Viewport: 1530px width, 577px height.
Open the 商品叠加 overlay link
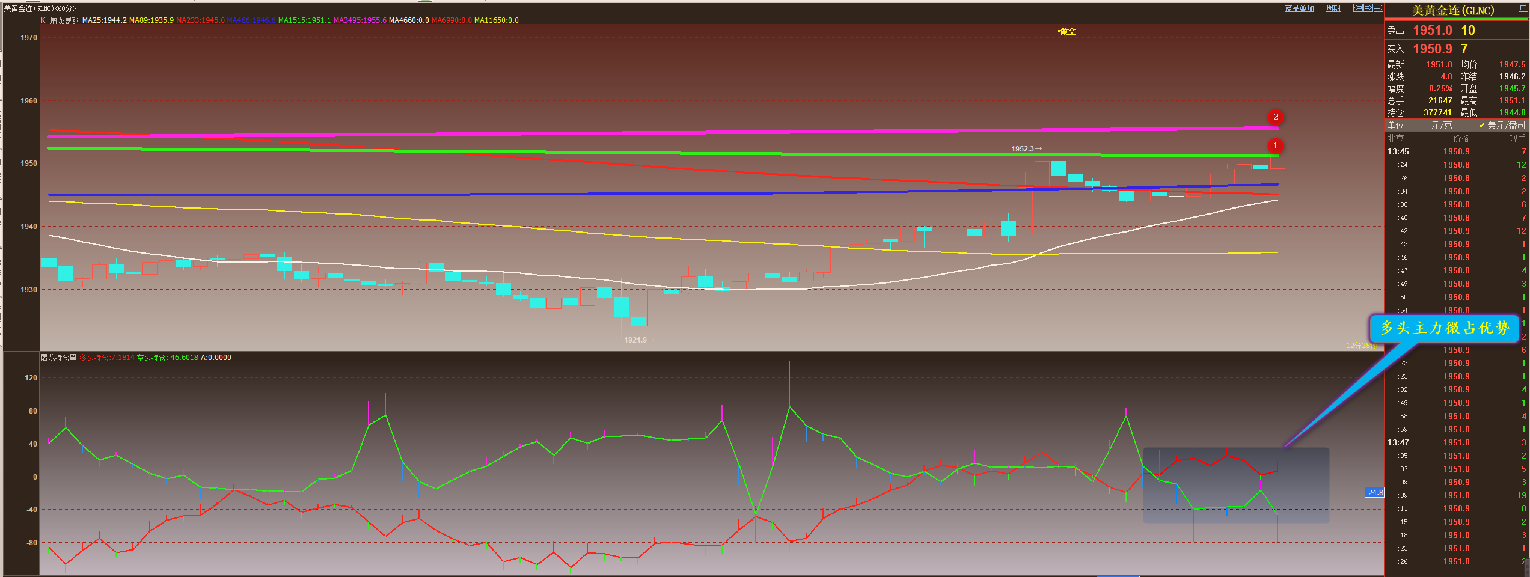[1299, 8]
